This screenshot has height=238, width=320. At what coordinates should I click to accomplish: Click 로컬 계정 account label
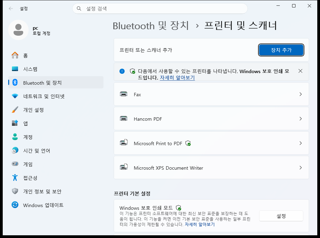point(42,33)
